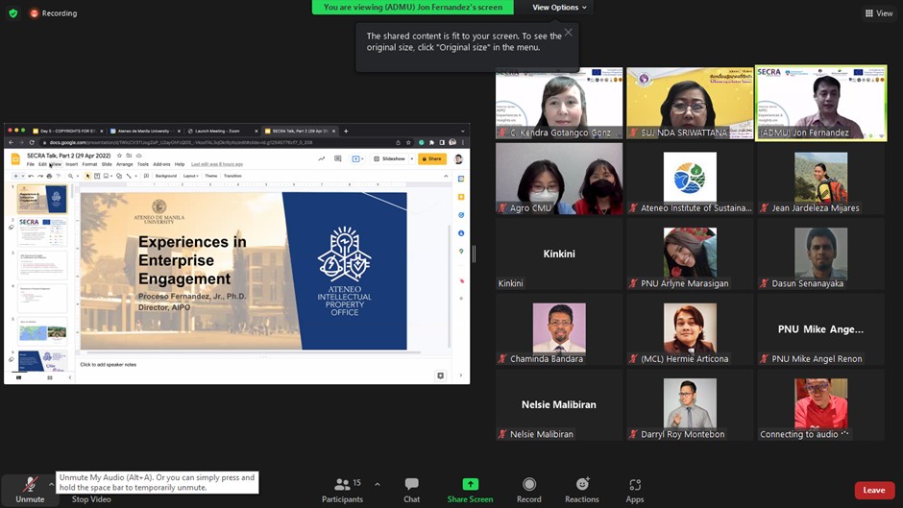
Task: Dismiss the shared content size tooltip
Action: [569, 33]
